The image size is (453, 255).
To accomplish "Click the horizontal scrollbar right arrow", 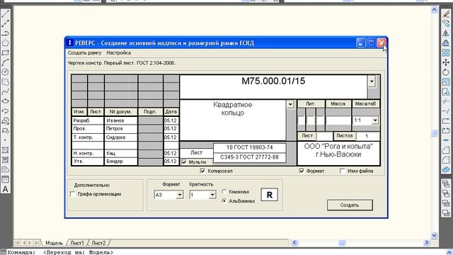I will 427,242.
